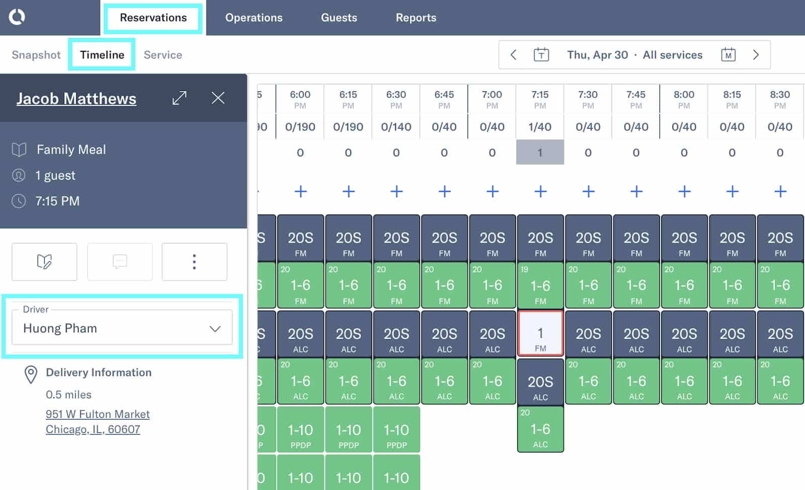This screenshot has height=490, width=805.
Task: Close the Jacob Matthews reservation panel
Action: [218, 98]
